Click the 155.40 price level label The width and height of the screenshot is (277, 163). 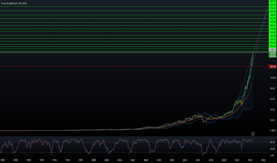point(273,43)
